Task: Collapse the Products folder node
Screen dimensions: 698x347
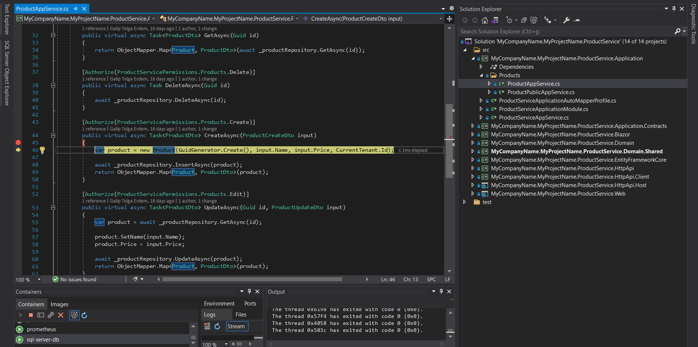Action: 481,75
